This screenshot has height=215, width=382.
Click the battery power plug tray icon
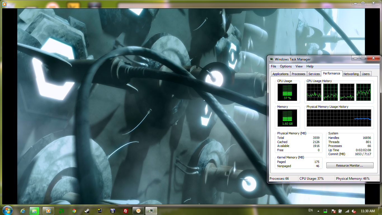point(340,211)
